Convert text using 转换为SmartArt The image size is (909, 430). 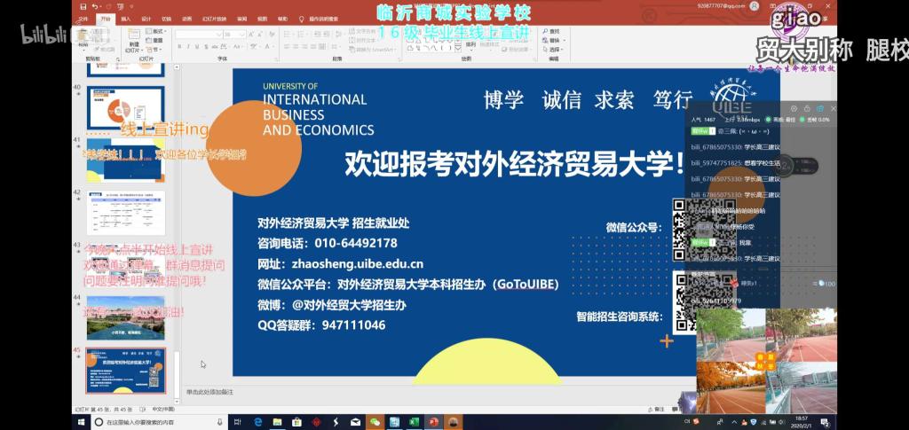[372, 50]
